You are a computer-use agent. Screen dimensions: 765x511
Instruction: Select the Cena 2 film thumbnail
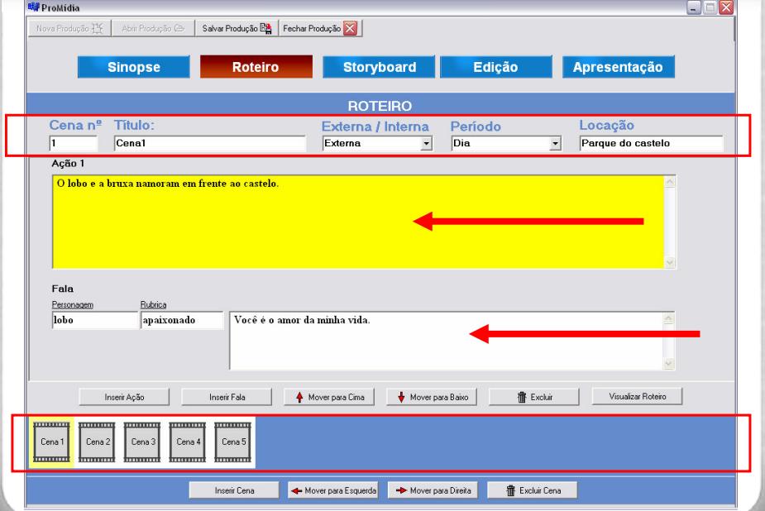[x=98, y=441]
